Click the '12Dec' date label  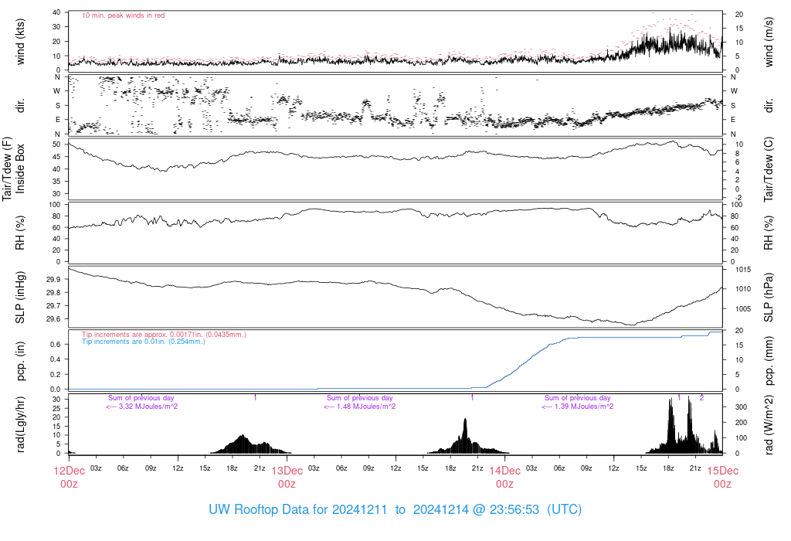click(x=69, y=471)
